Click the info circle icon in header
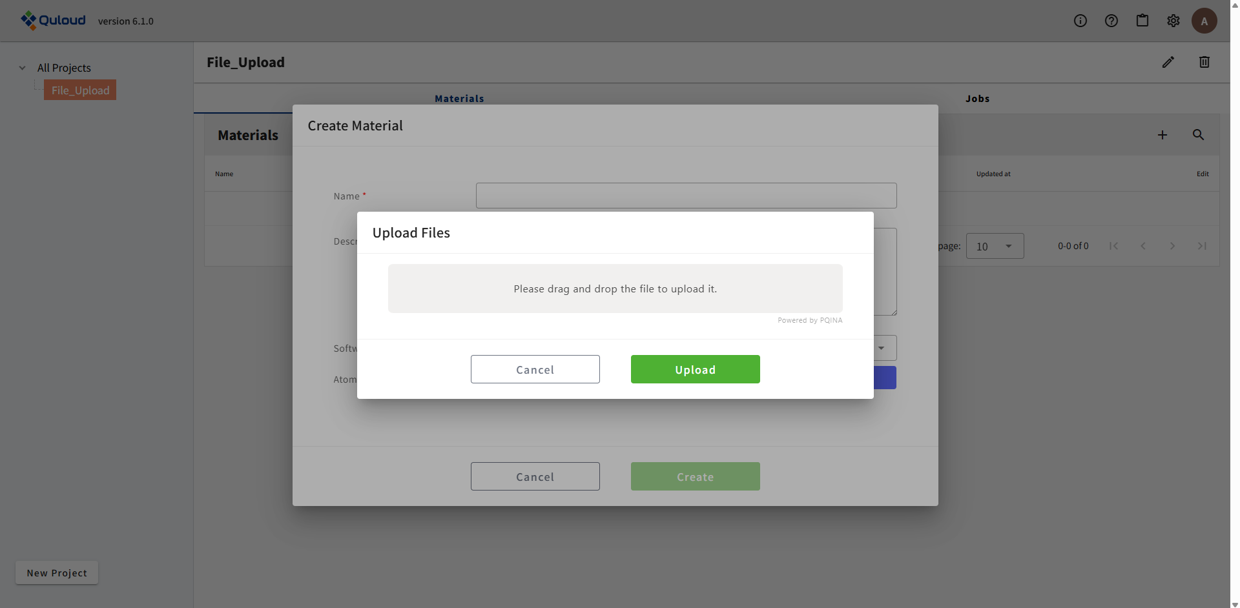The height and width of the screenshot is (608, 1240). coord(1080,21)
